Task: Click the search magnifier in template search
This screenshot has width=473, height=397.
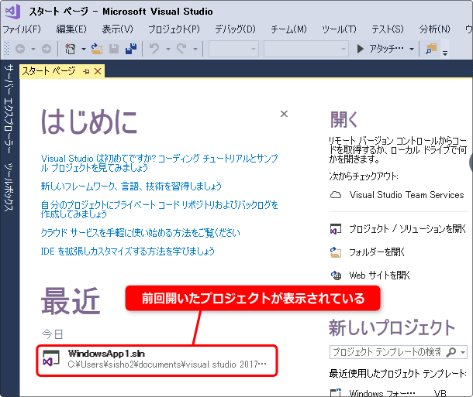Action: [x=451, y=352]
